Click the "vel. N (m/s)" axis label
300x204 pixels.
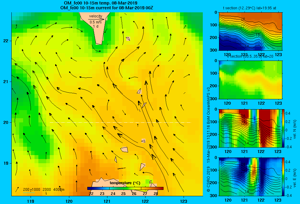(295, 129)
